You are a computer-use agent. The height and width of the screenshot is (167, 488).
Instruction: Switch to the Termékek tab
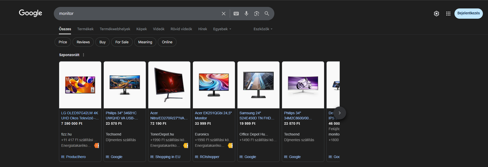(x=85, y=29)
